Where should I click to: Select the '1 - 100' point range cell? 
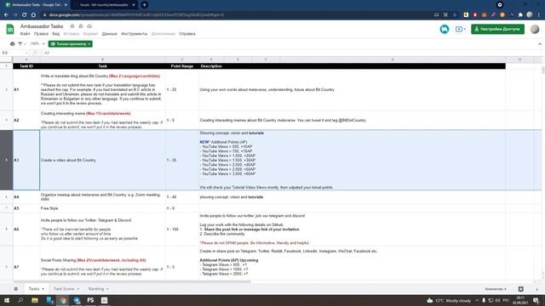tap(182, 229)
